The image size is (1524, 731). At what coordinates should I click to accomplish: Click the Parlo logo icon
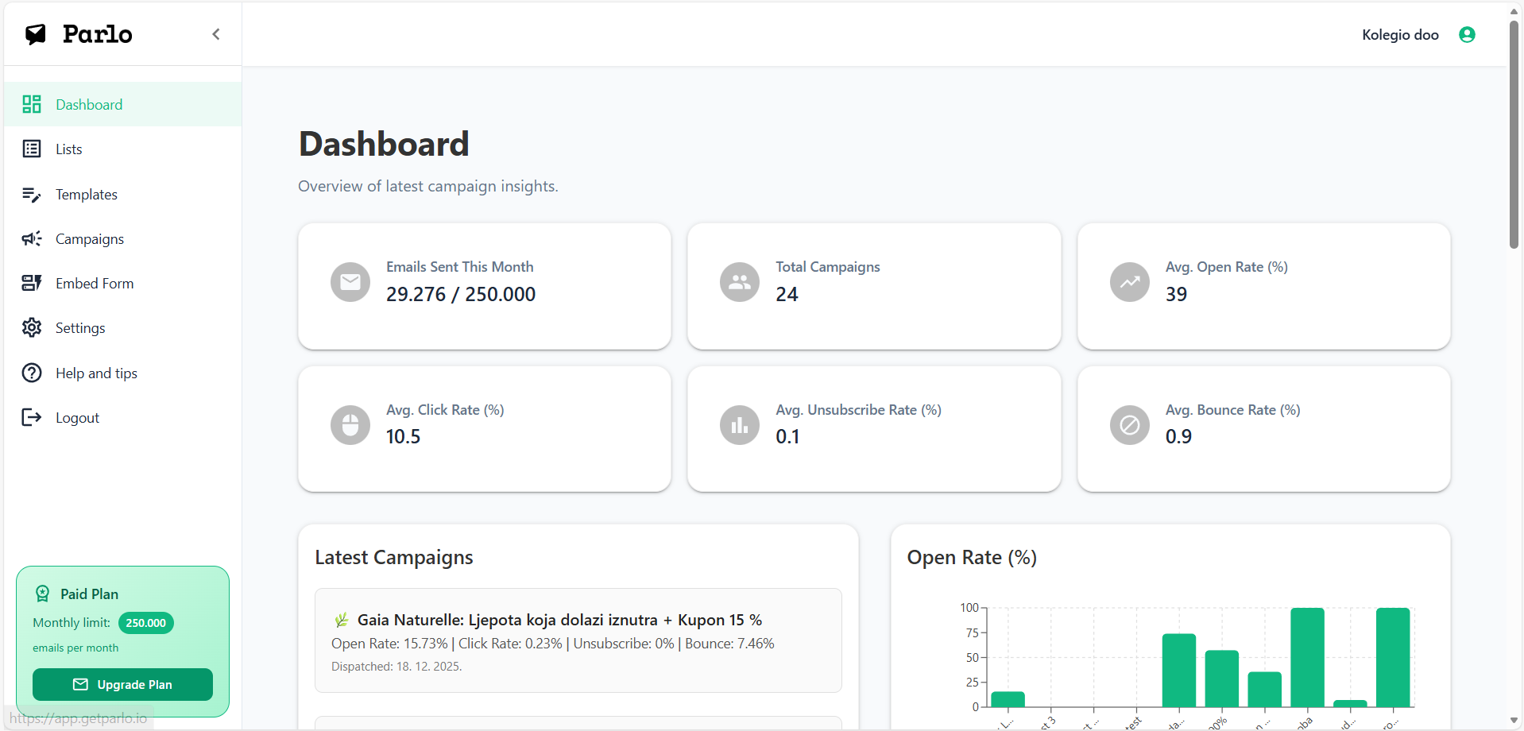(x=36, y=34)
